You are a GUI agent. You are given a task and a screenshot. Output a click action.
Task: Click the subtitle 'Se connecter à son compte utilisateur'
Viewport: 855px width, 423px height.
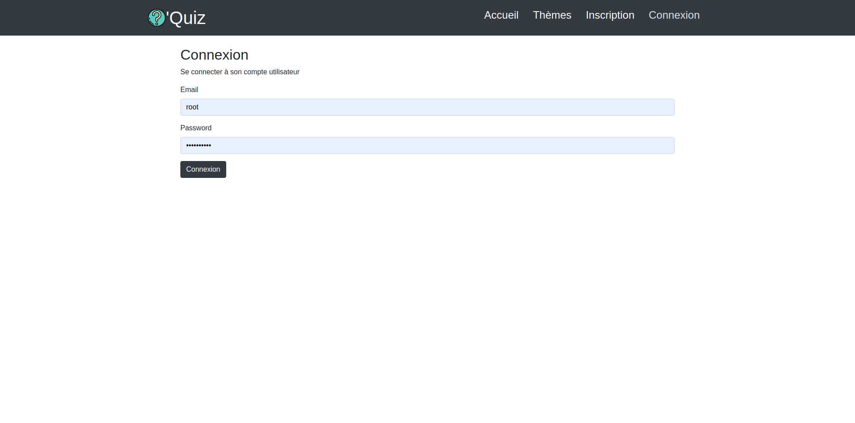pyautogui.click(x=240, y=72)
